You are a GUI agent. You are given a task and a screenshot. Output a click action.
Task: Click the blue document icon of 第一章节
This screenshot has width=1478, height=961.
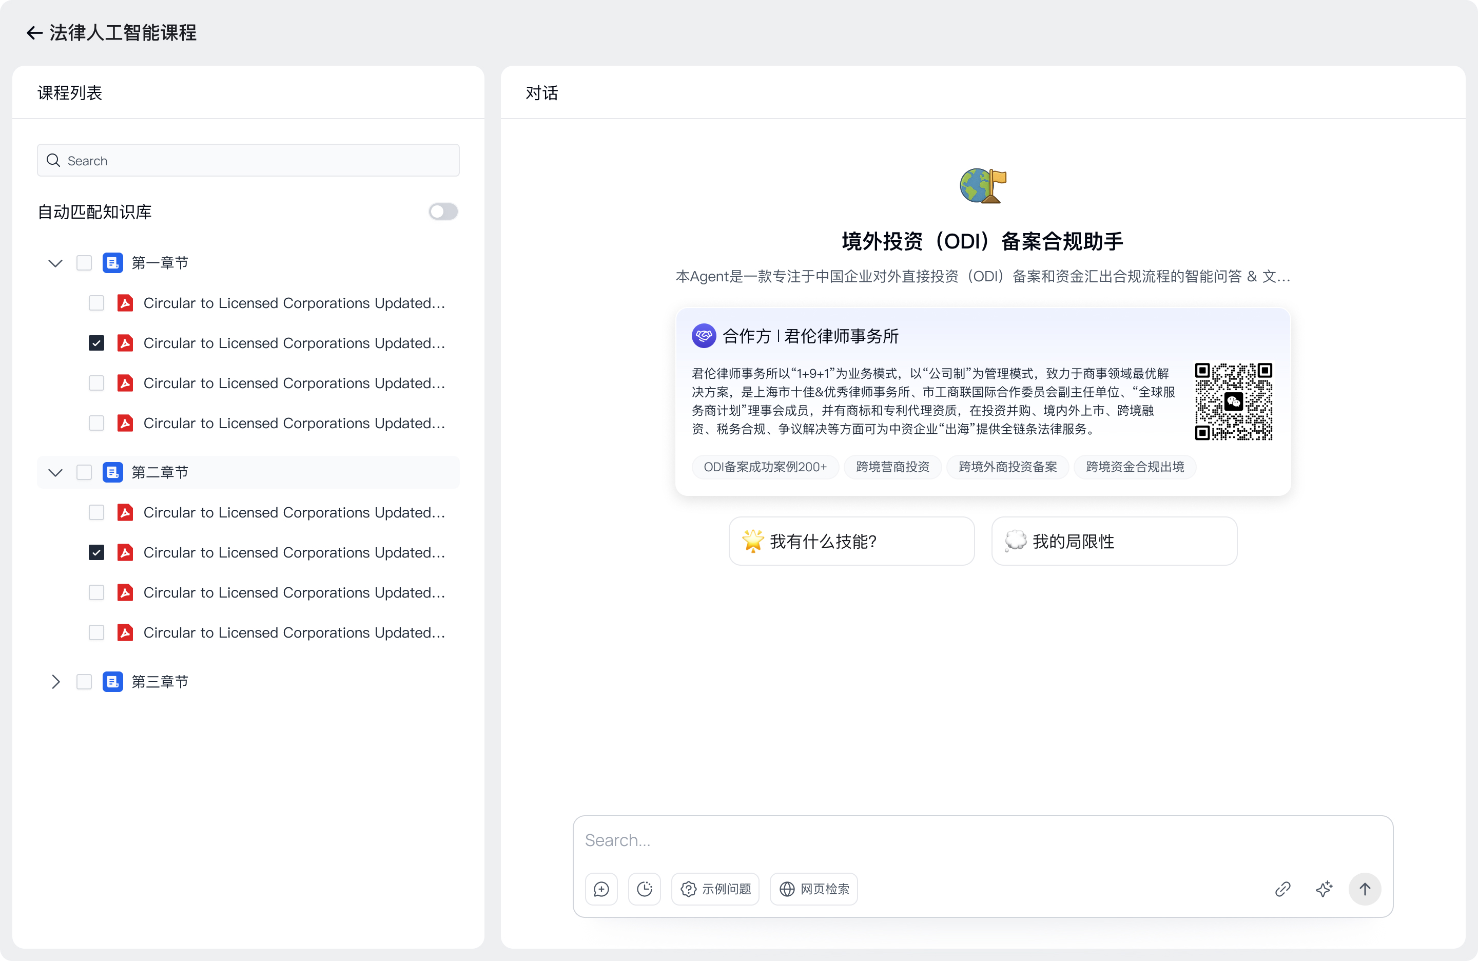click(112, 263)
